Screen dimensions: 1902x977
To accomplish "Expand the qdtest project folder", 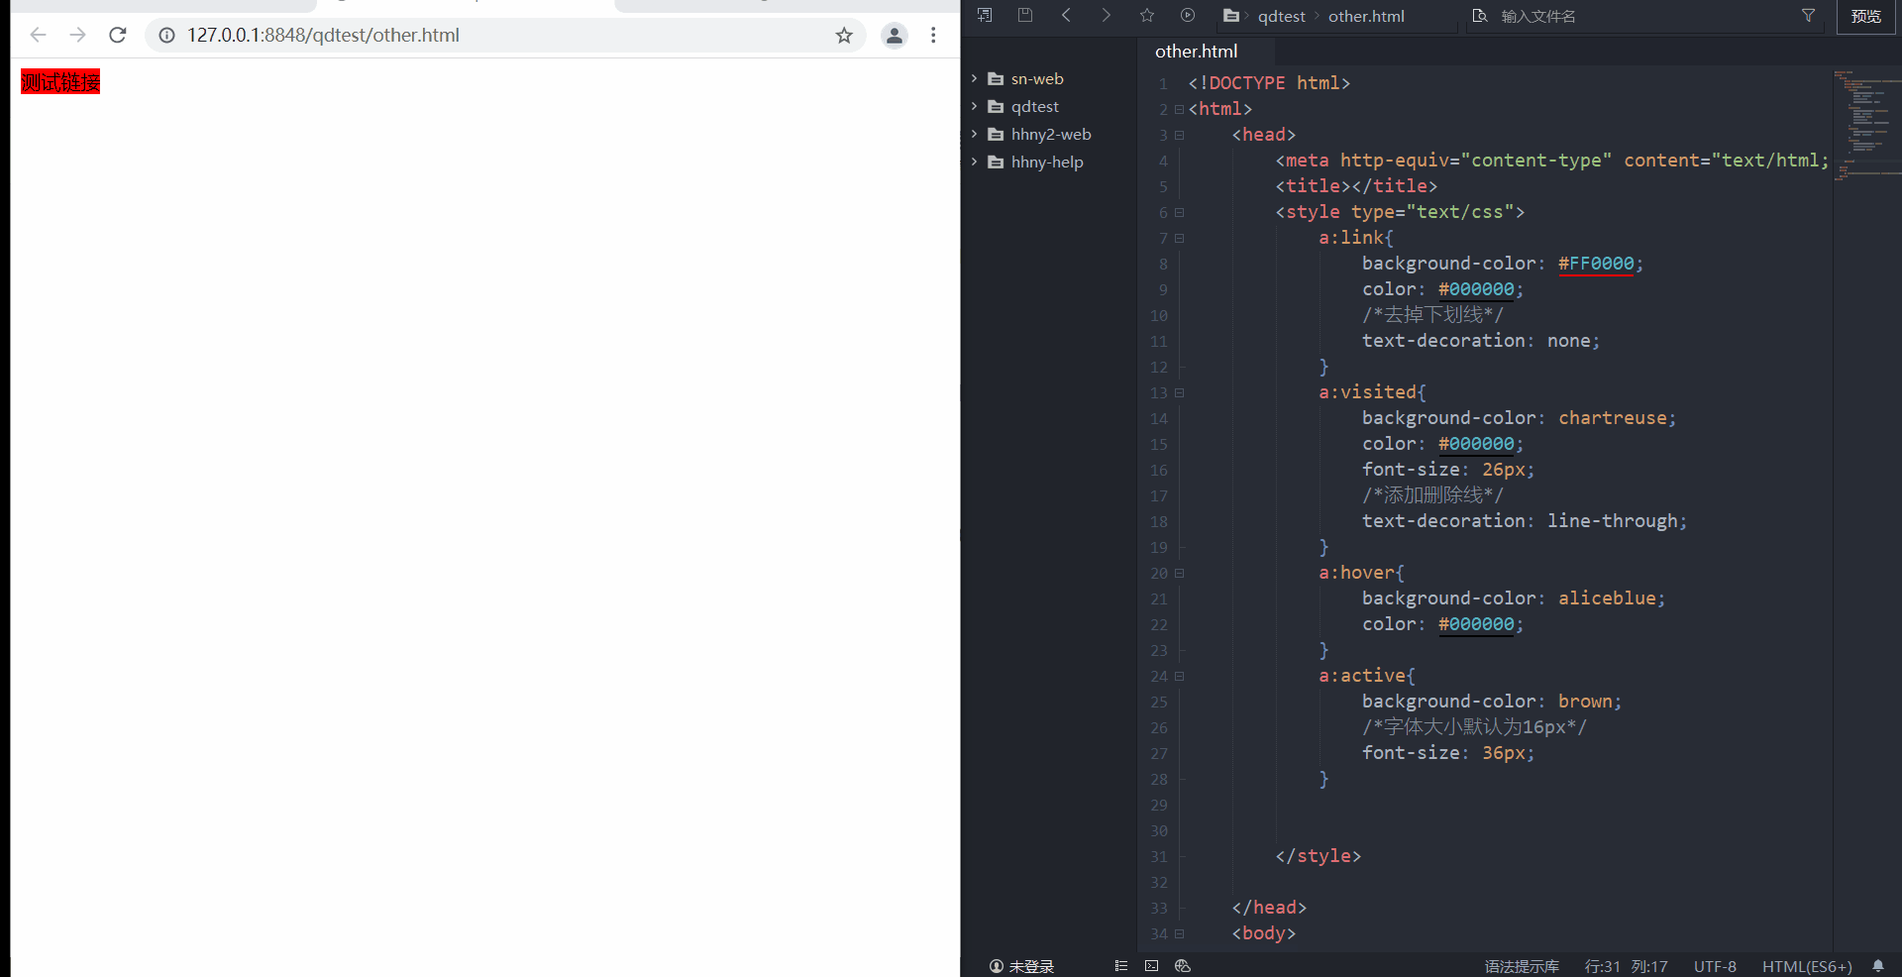I will pos(975,106).
